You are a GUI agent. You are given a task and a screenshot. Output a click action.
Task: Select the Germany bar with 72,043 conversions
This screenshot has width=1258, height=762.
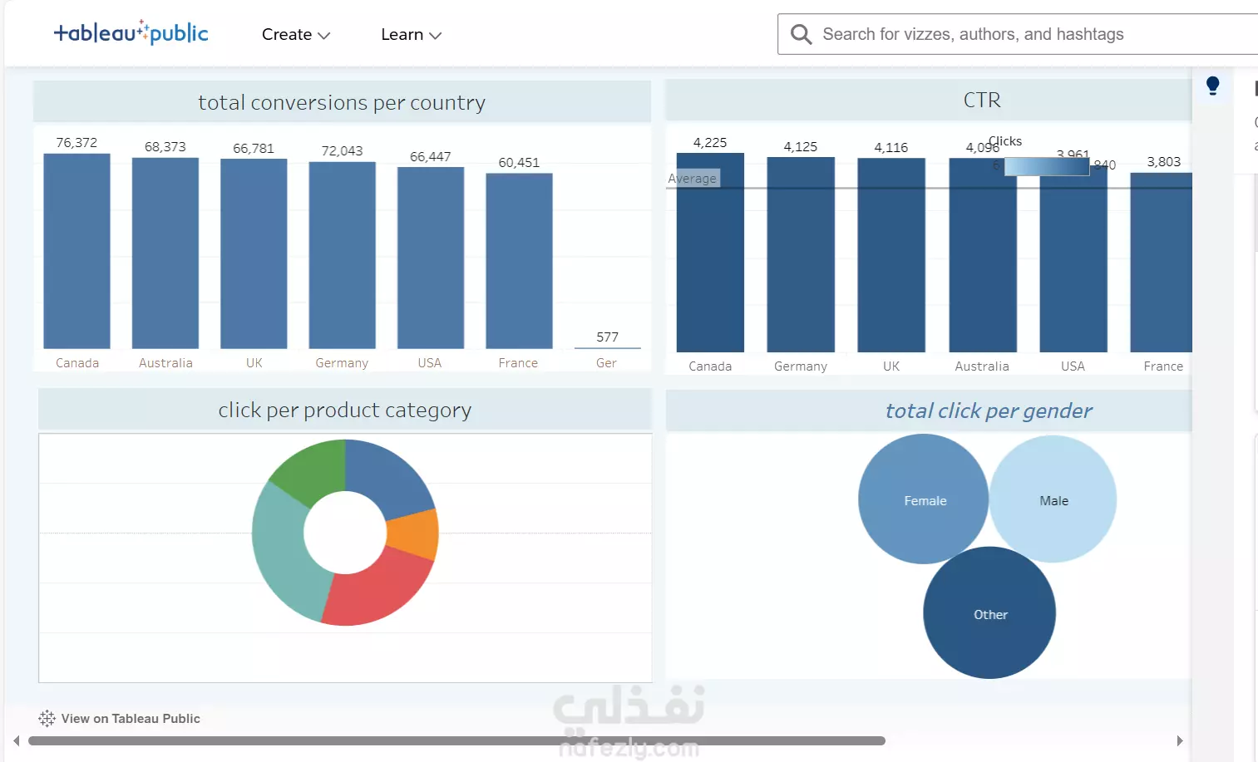[342, 255]
